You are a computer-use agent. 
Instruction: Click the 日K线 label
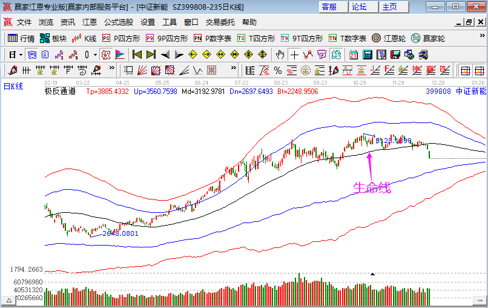click(13, 86)
